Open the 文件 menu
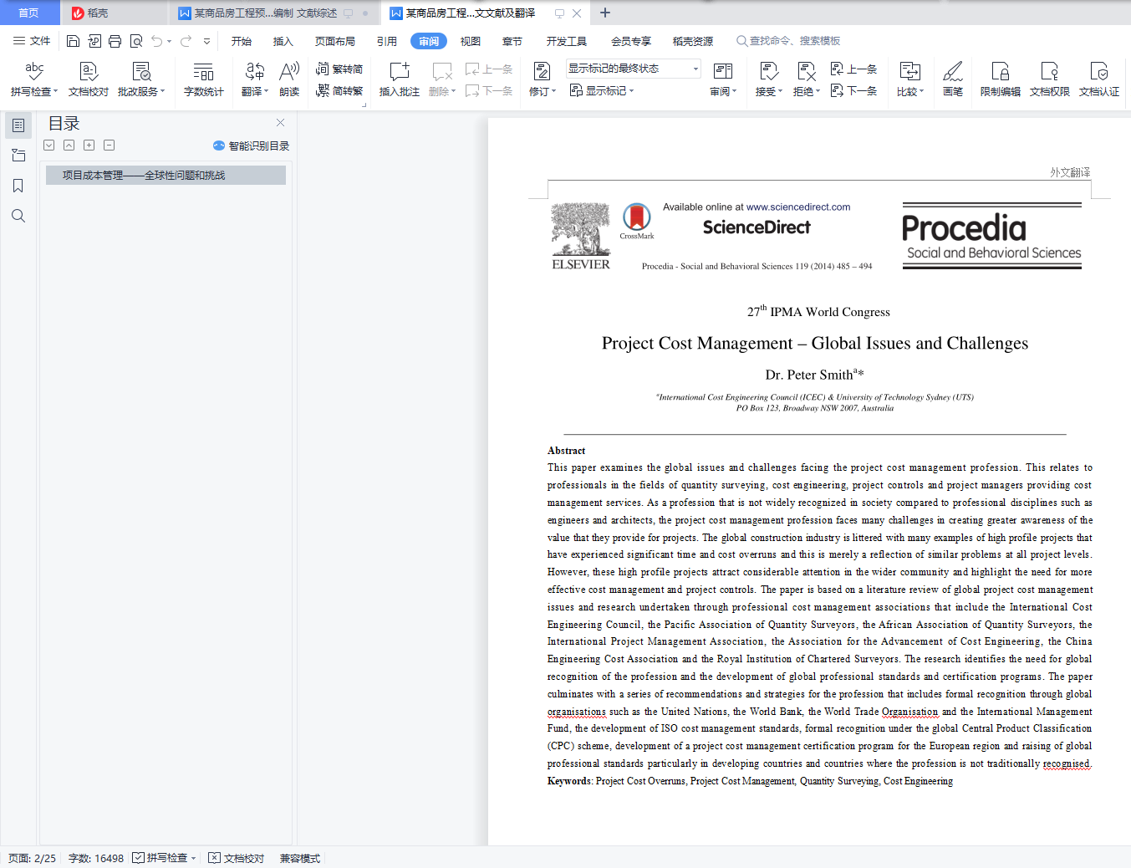 coord(32,41)
